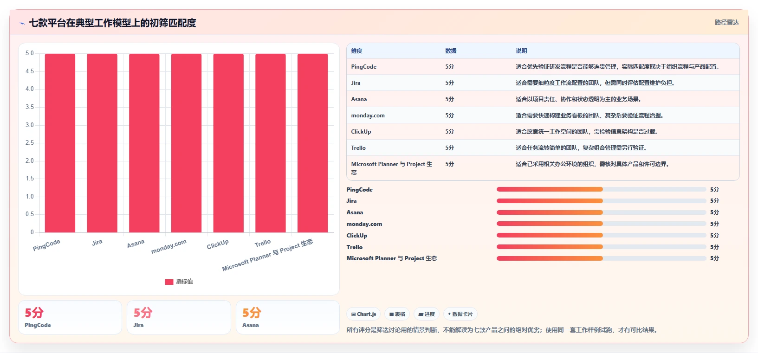Select the Asana table row name
The height and width of the screenshot is (353, 758).
pyautogui.click(x=359, y=99)
